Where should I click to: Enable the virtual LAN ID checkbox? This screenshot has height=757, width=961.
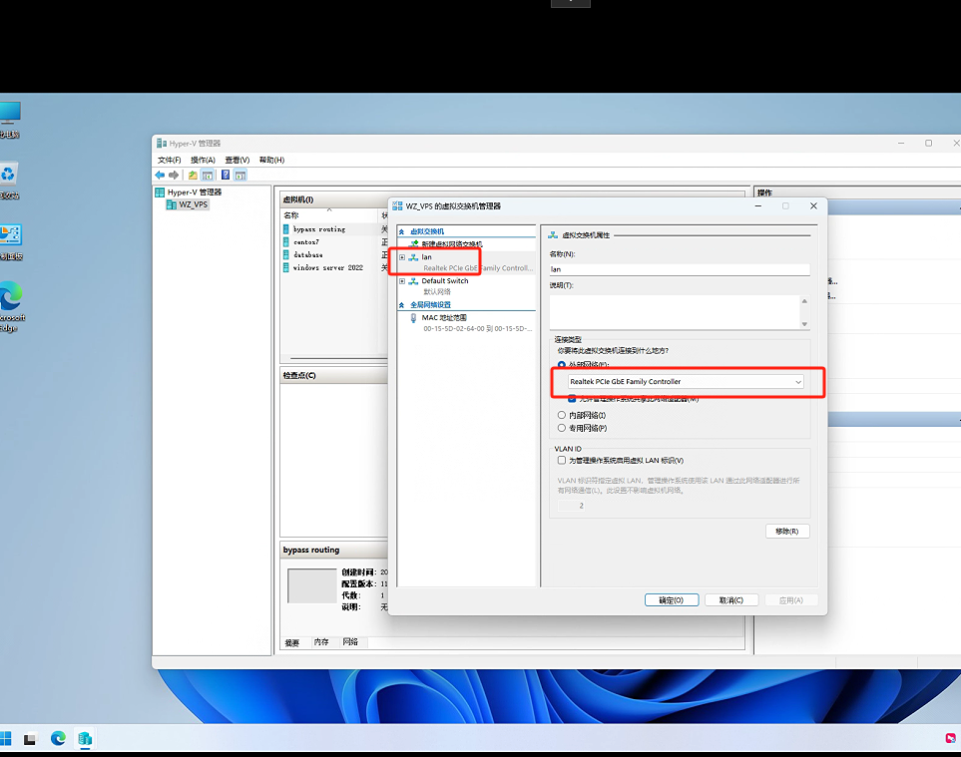tap(562, 460)
